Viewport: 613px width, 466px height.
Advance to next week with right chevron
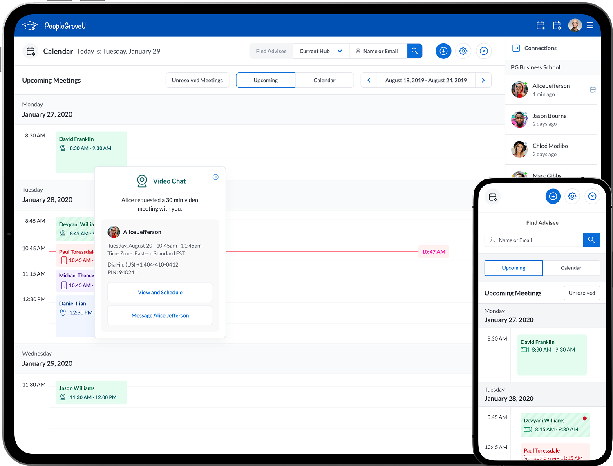483,80
